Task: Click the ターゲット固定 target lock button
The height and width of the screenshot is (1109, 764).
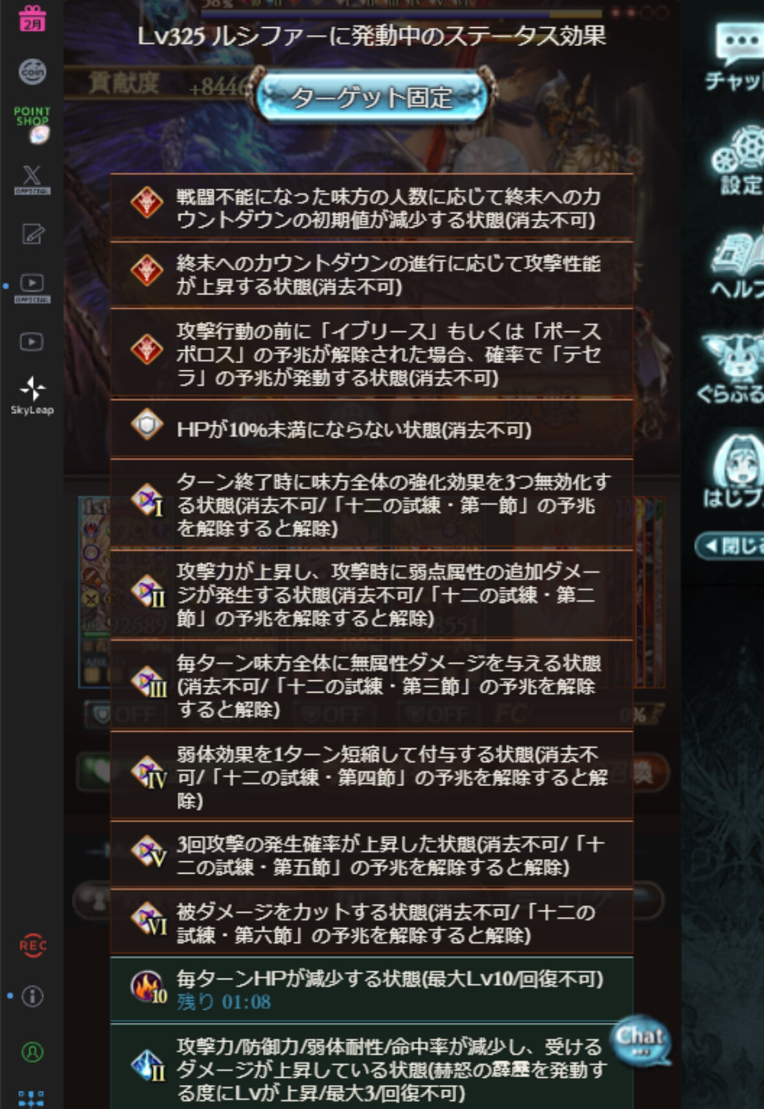Action: (371, 97)
